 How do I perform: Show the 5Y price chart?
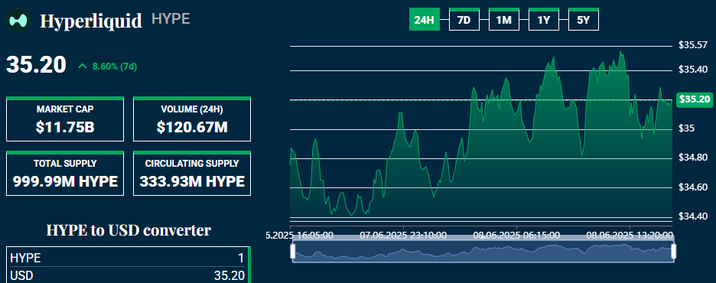click(x=583, y=19)
